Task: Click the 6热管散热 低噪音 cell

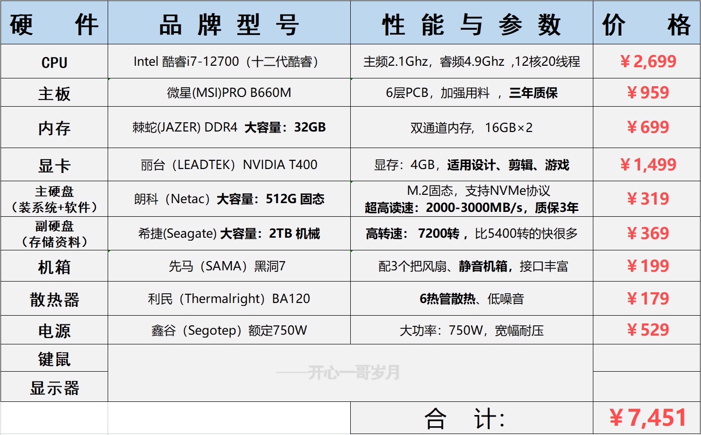Action: tap(472, 299)
